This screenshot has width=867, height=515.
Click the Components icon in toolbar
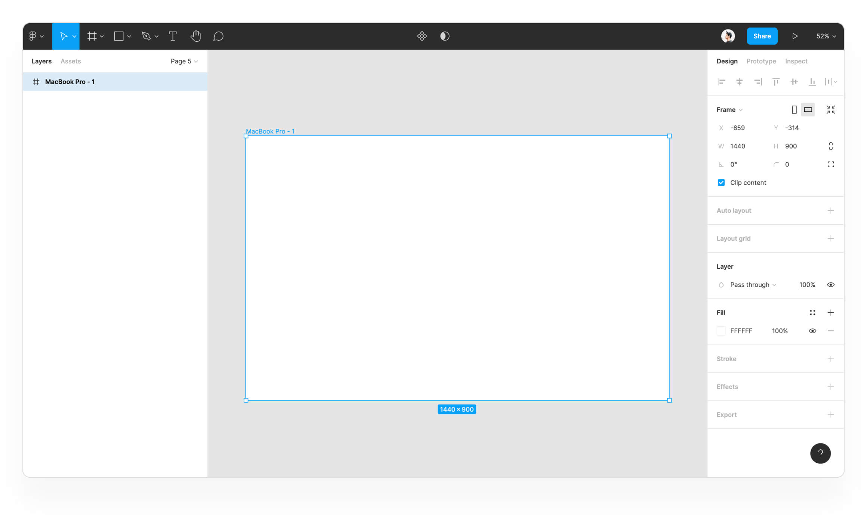click(x=422, y=36)
